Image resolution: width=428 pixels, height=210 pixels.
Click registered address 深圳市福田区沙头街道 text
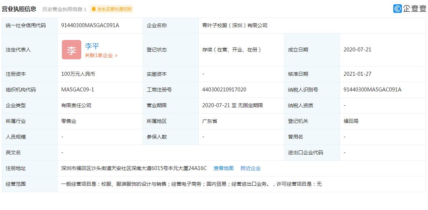(x=134, y=168)
